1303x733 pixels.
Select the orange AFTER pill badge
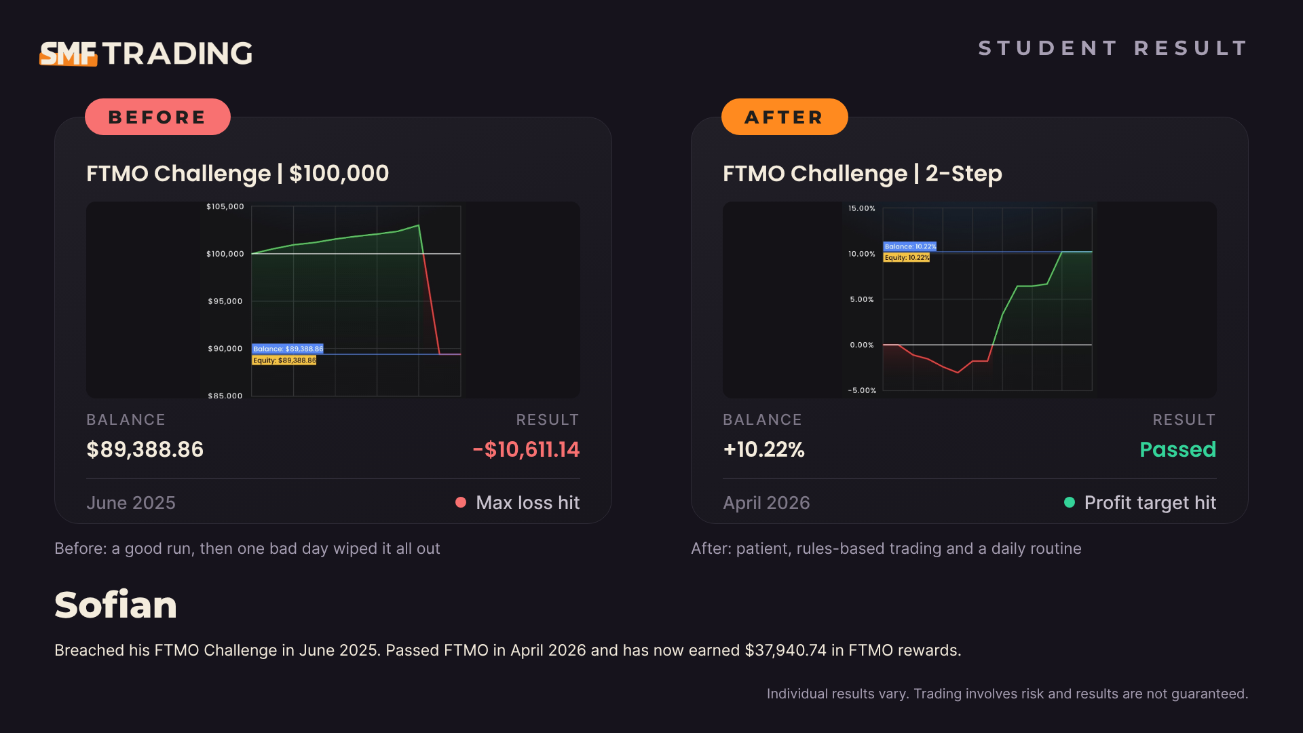pyautogui.click(x=785, y=117)
